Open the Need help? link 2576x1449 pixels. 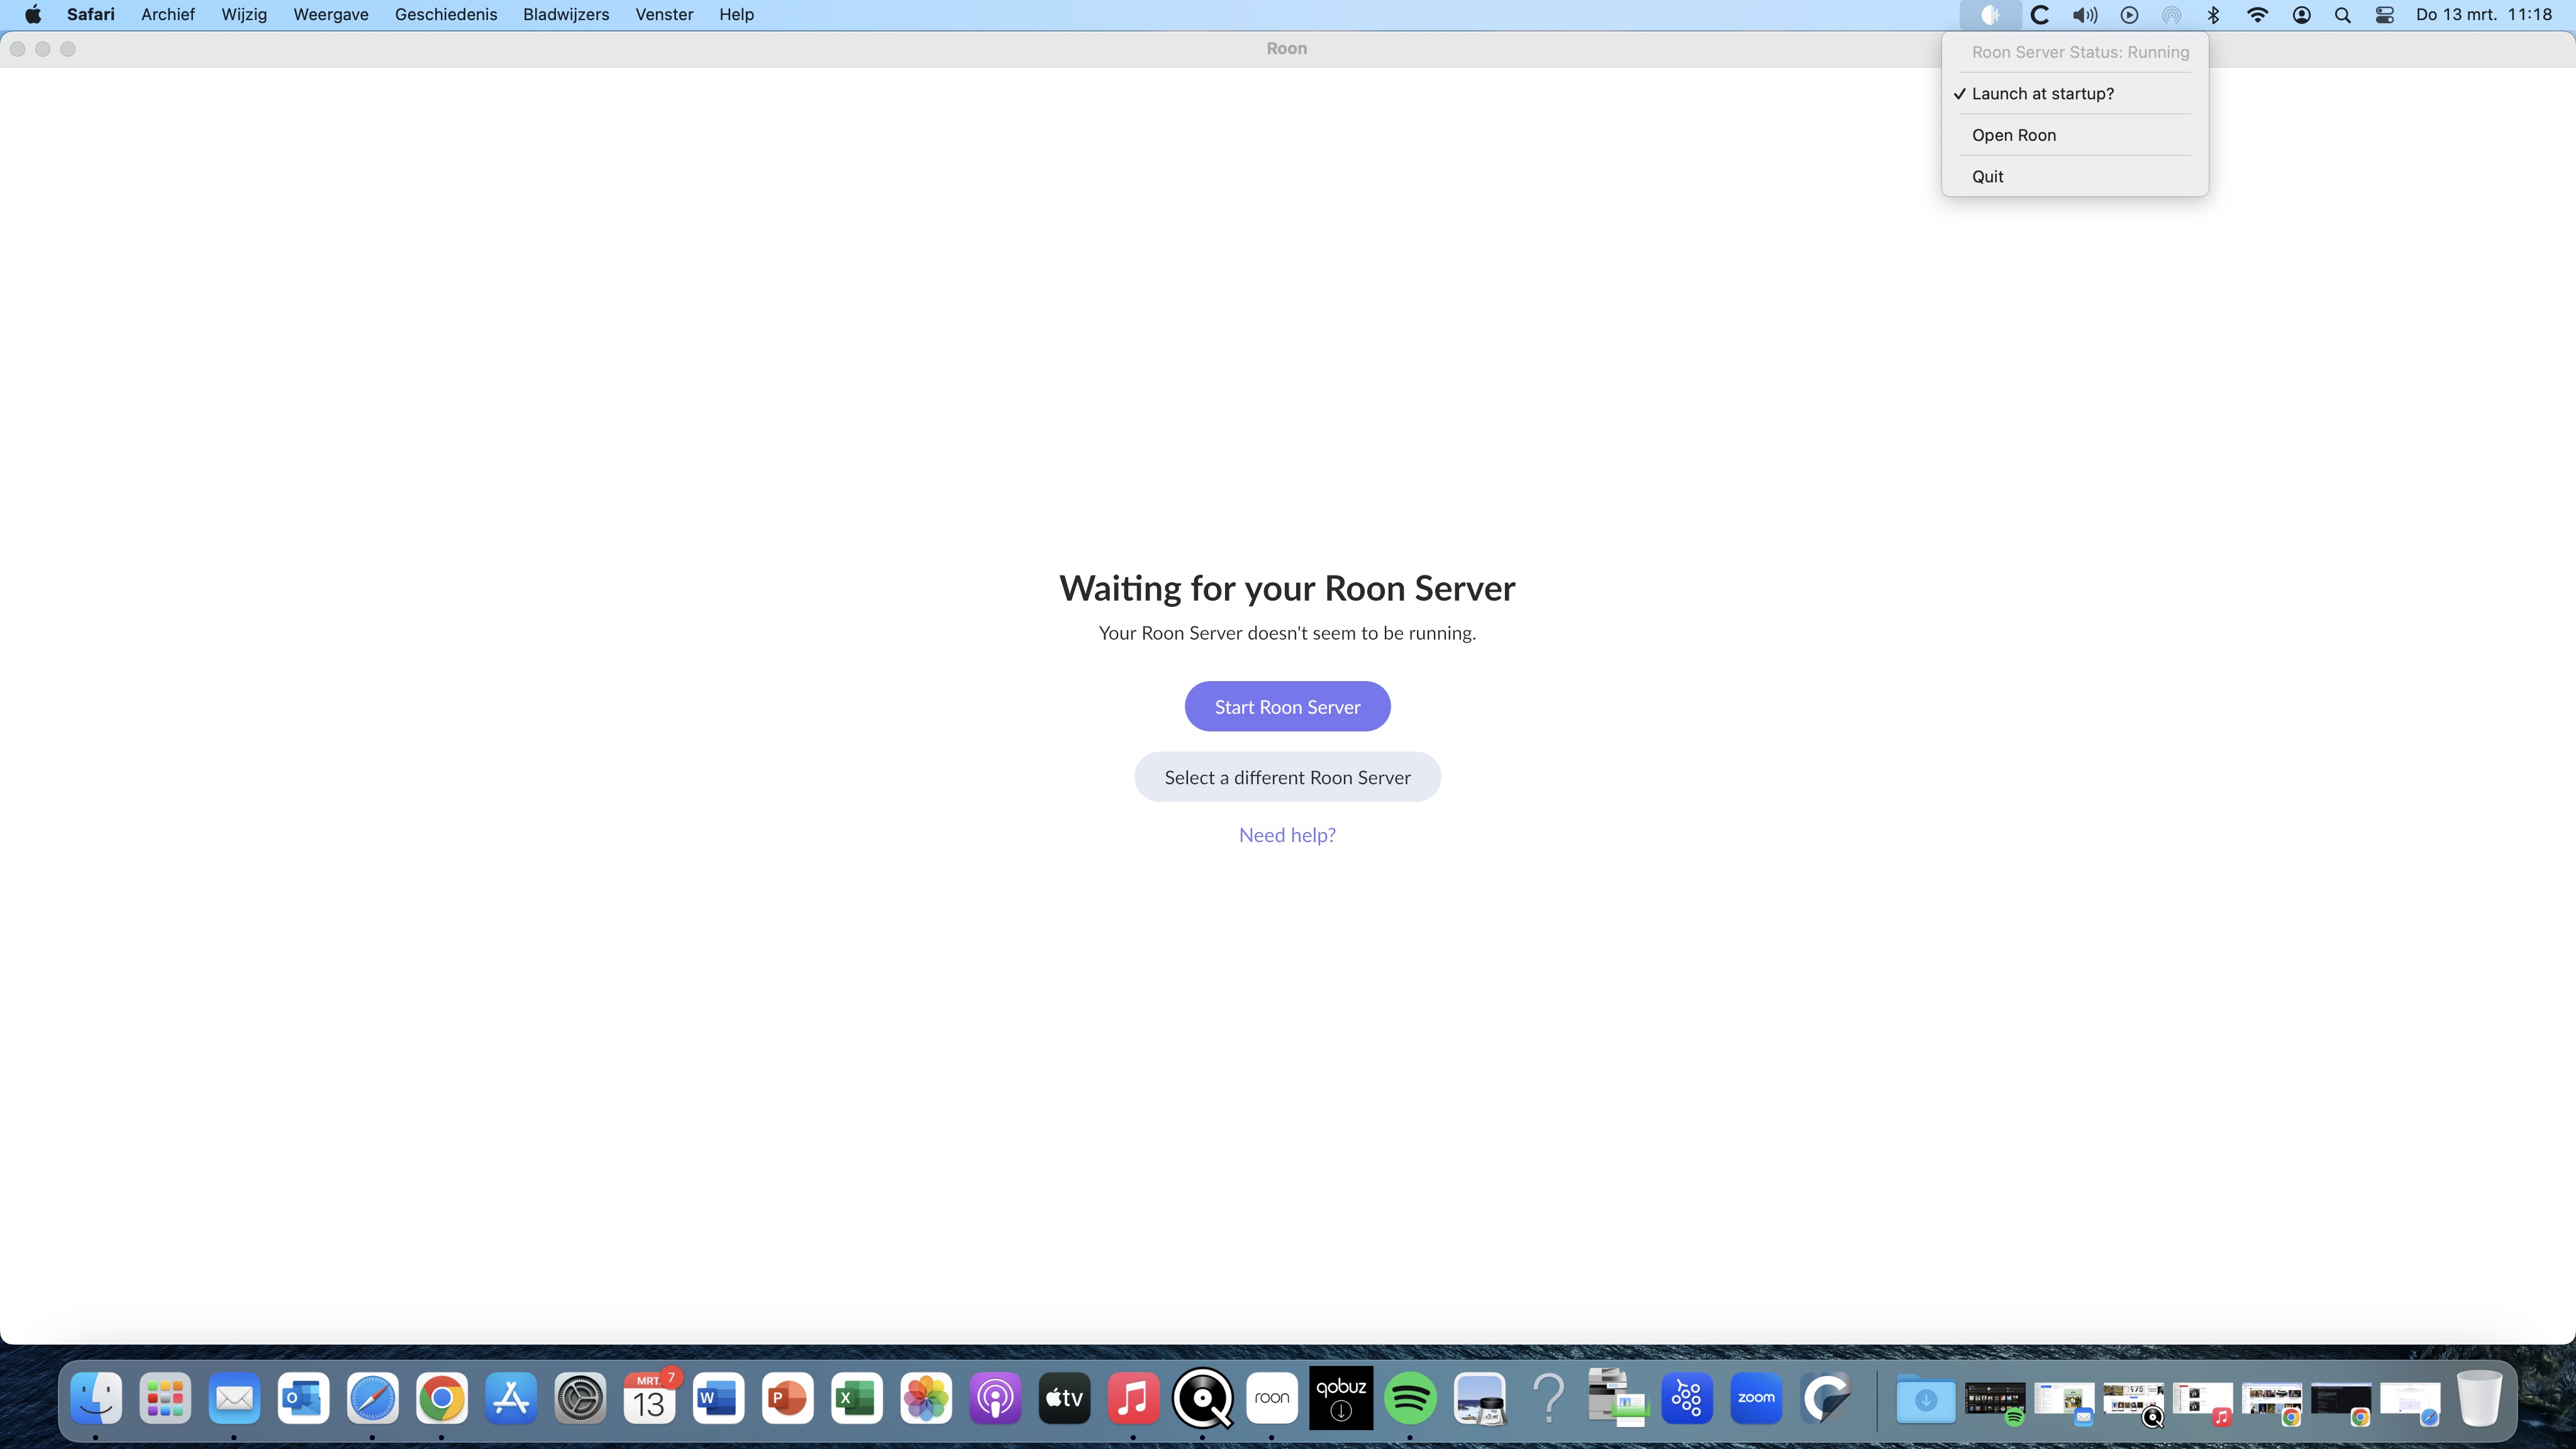pos(1287,835)
